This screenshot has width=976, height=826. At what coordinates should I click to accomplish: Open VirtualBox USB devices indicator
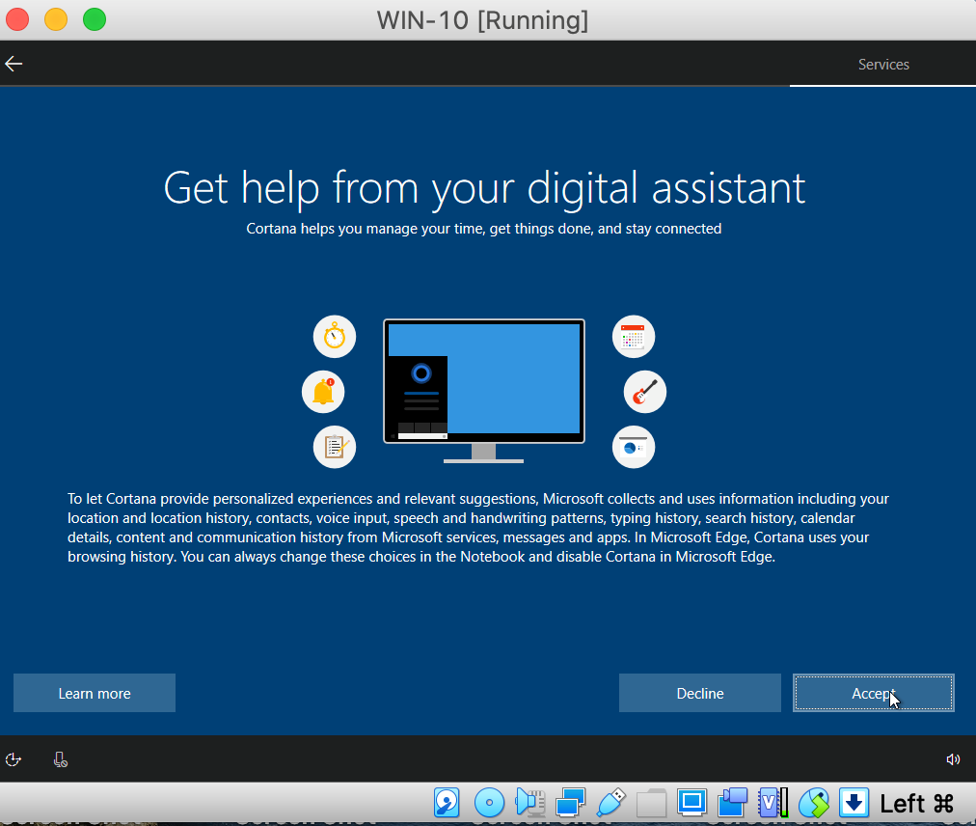(611, 802)
